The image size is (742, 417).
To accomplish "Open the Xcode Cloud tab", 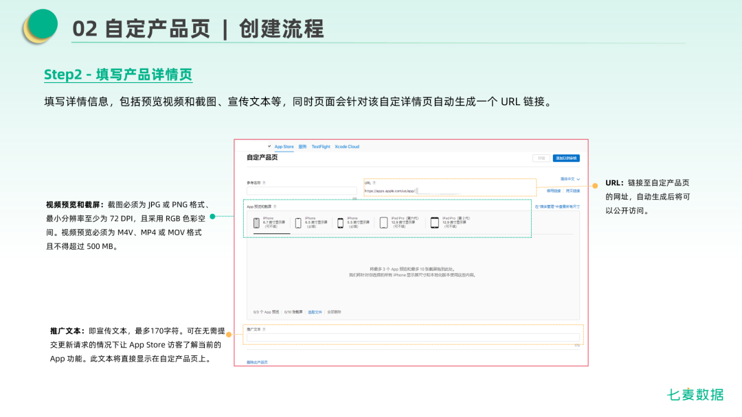I will (347, 147).
